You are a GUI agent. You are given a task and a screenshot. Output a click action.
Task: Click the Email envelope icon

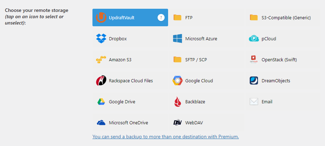[254, 102]
